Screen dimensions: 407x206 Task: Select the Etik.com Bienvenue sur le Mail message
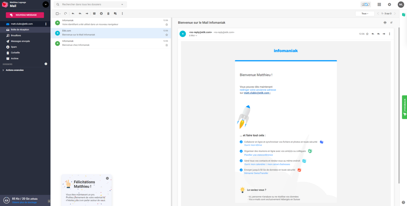[111, 33]
